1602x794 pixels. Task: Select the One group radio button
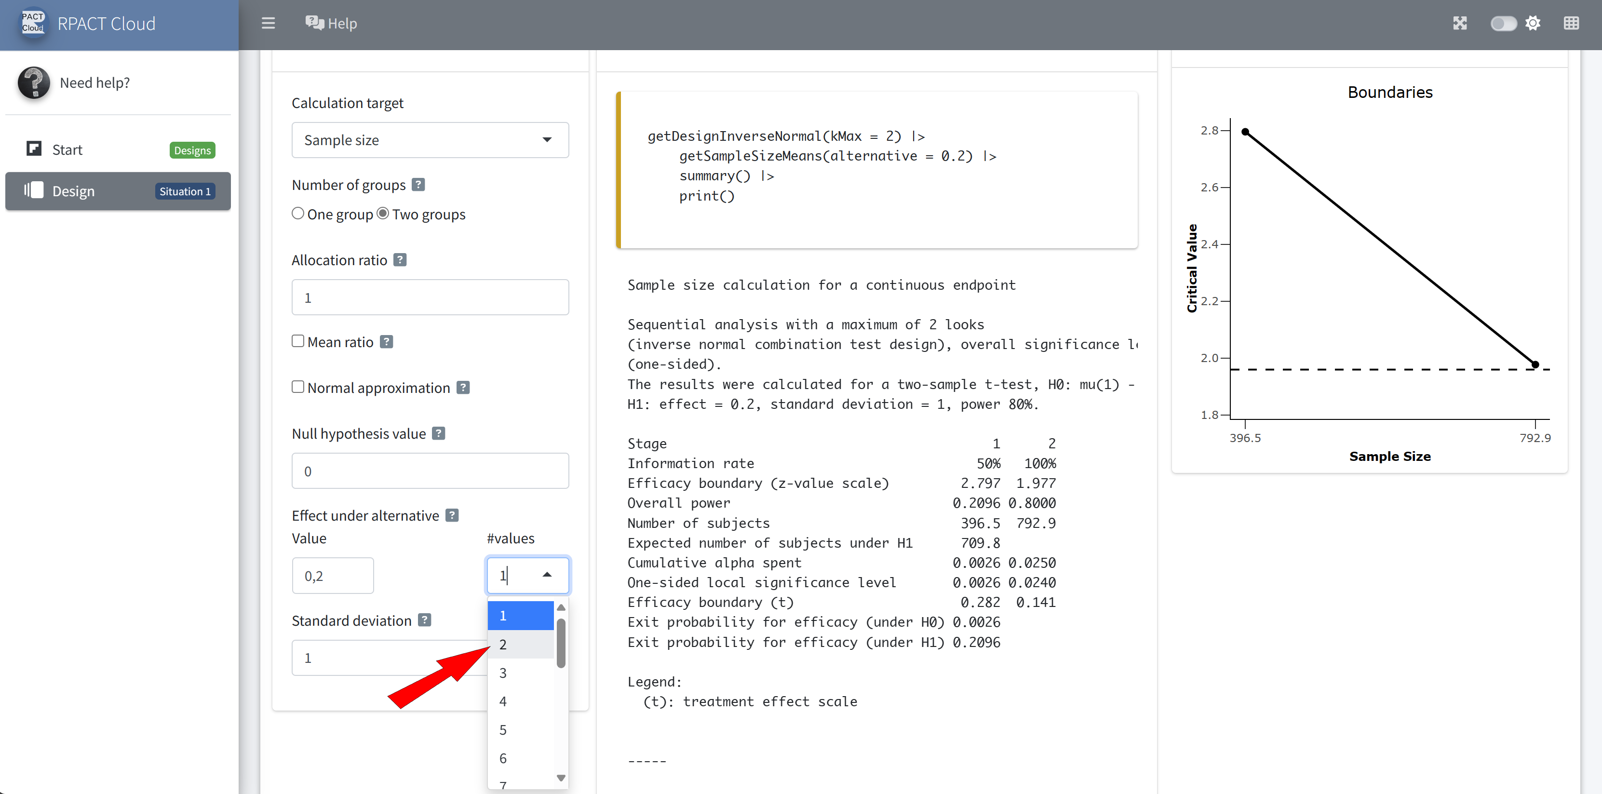pyautogui.click(x=298, y=214)
